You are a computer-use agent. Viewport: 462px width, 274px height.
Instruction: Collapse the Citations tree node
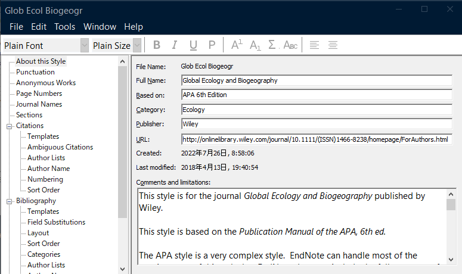pyautogui.click(x=10, y=126)
